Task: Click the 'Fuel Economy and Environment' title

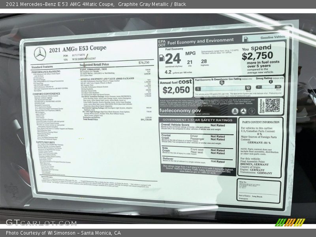Action: point(201,41)
